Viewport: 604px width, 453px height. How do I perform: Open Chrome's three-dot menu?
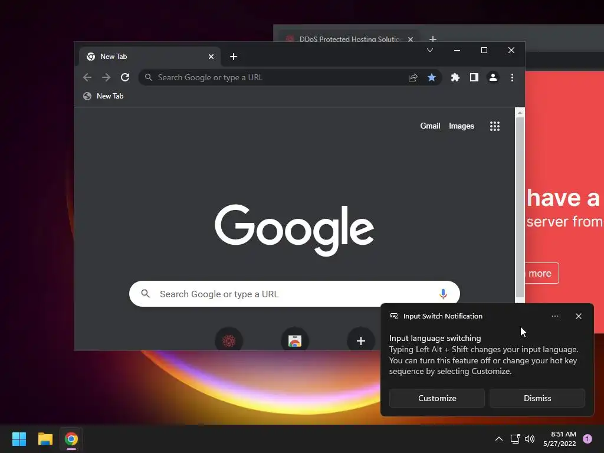pyautogui.click(x=512, y=77)
